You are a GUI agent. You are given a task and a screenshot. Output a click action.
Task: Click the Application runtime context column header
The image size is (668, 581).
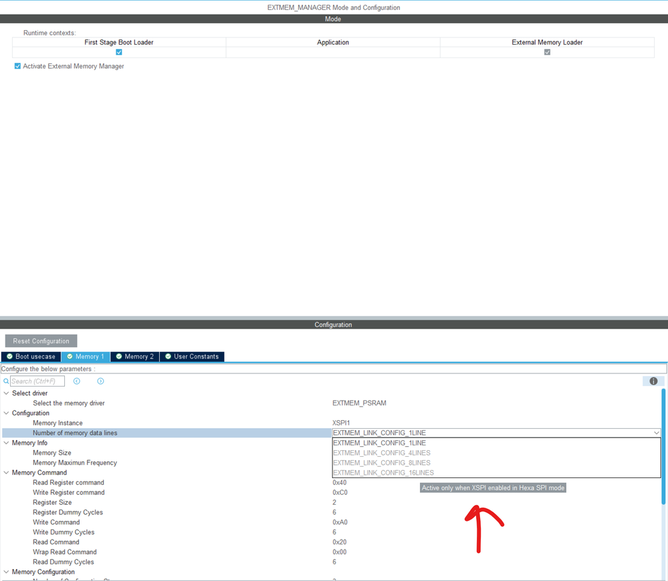[333, 42]
